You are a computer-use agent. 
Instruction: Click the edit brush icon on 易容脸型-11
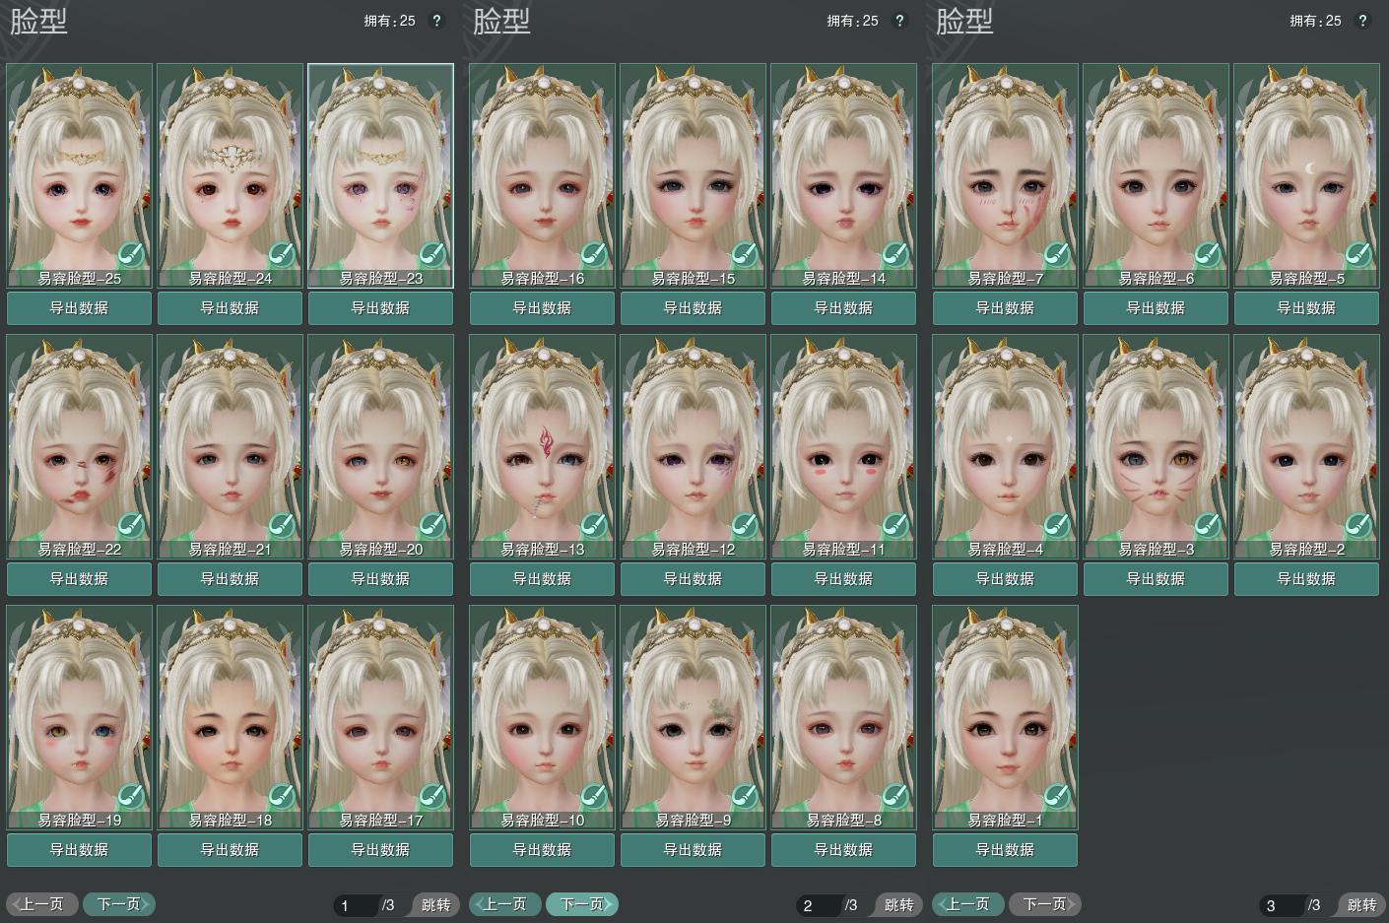(895, 526)
